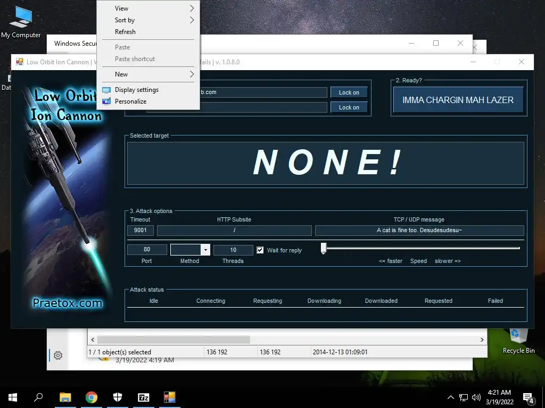The image size is (545, 408).
Task: Click the speed slider handle
Action: pos(324,249)
